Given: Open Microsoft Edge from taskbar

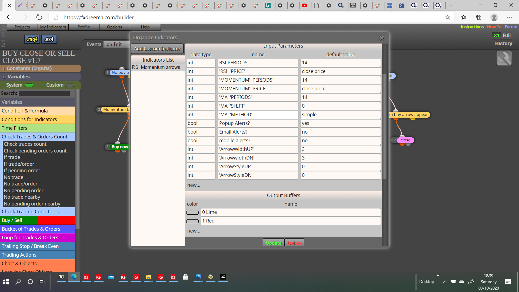Looking at the screenshot, I should 74,277.
